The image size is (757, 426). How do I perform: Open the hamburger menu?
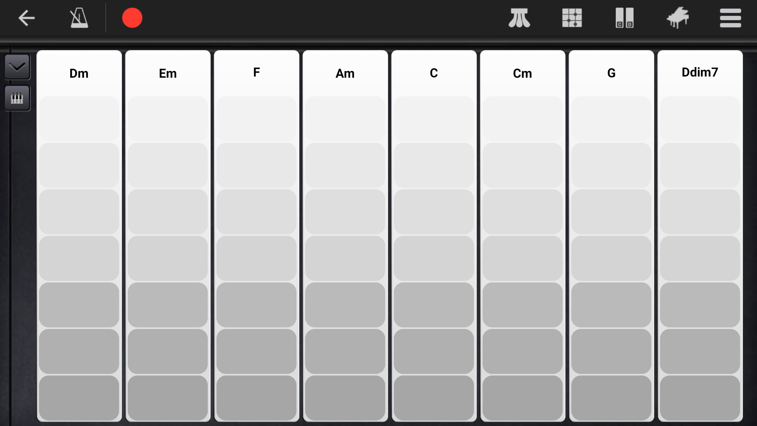click(x=730, y=18)
